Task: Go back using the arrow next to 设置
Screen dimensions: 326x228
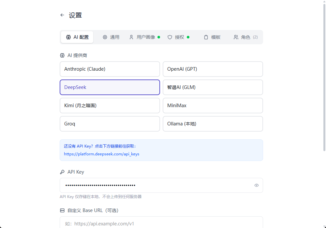Action: (62, 15)
